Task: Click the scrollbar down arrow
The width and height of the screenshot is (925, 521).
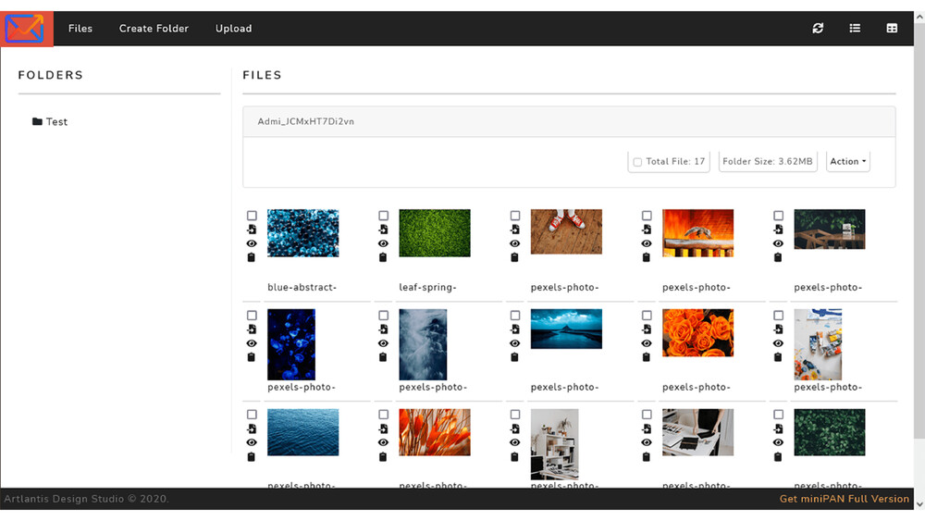Action: pyautogui.click(x=919, y=504)
